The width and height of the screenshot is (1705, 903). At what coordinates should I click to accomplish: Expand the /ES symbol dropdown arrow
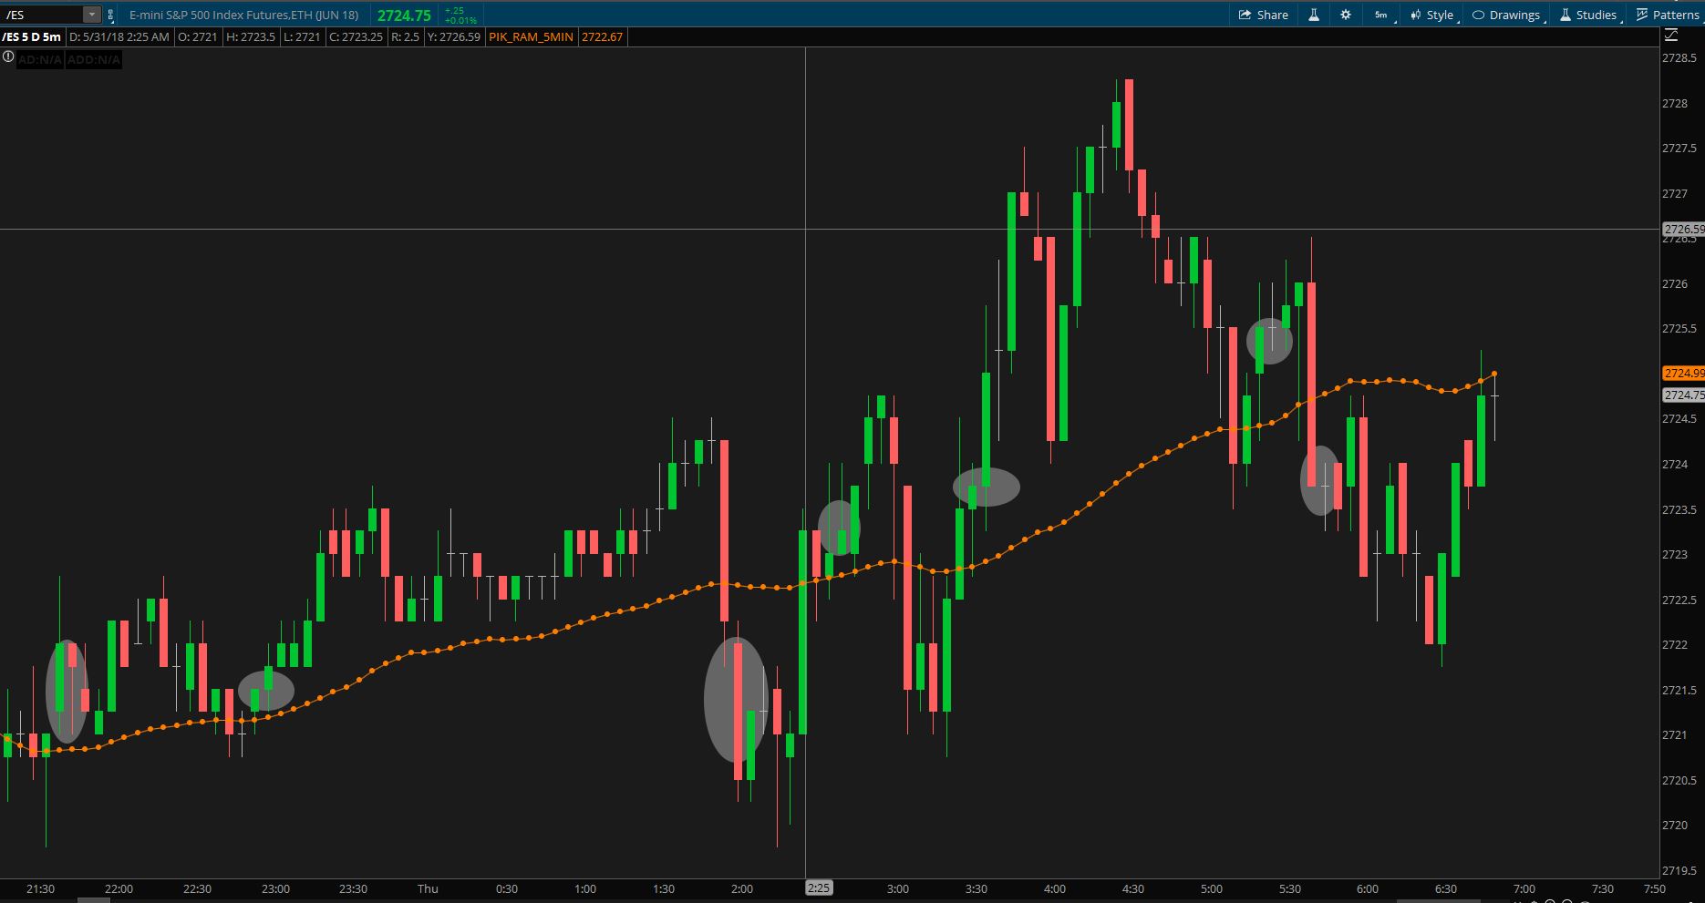click(x=91, y=15)
